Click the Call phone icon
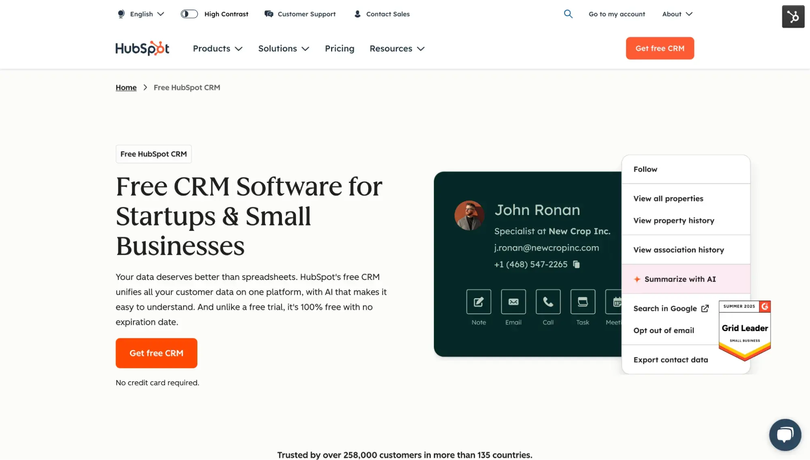Viewport: 810px width, 460px height. click(548, 301)
